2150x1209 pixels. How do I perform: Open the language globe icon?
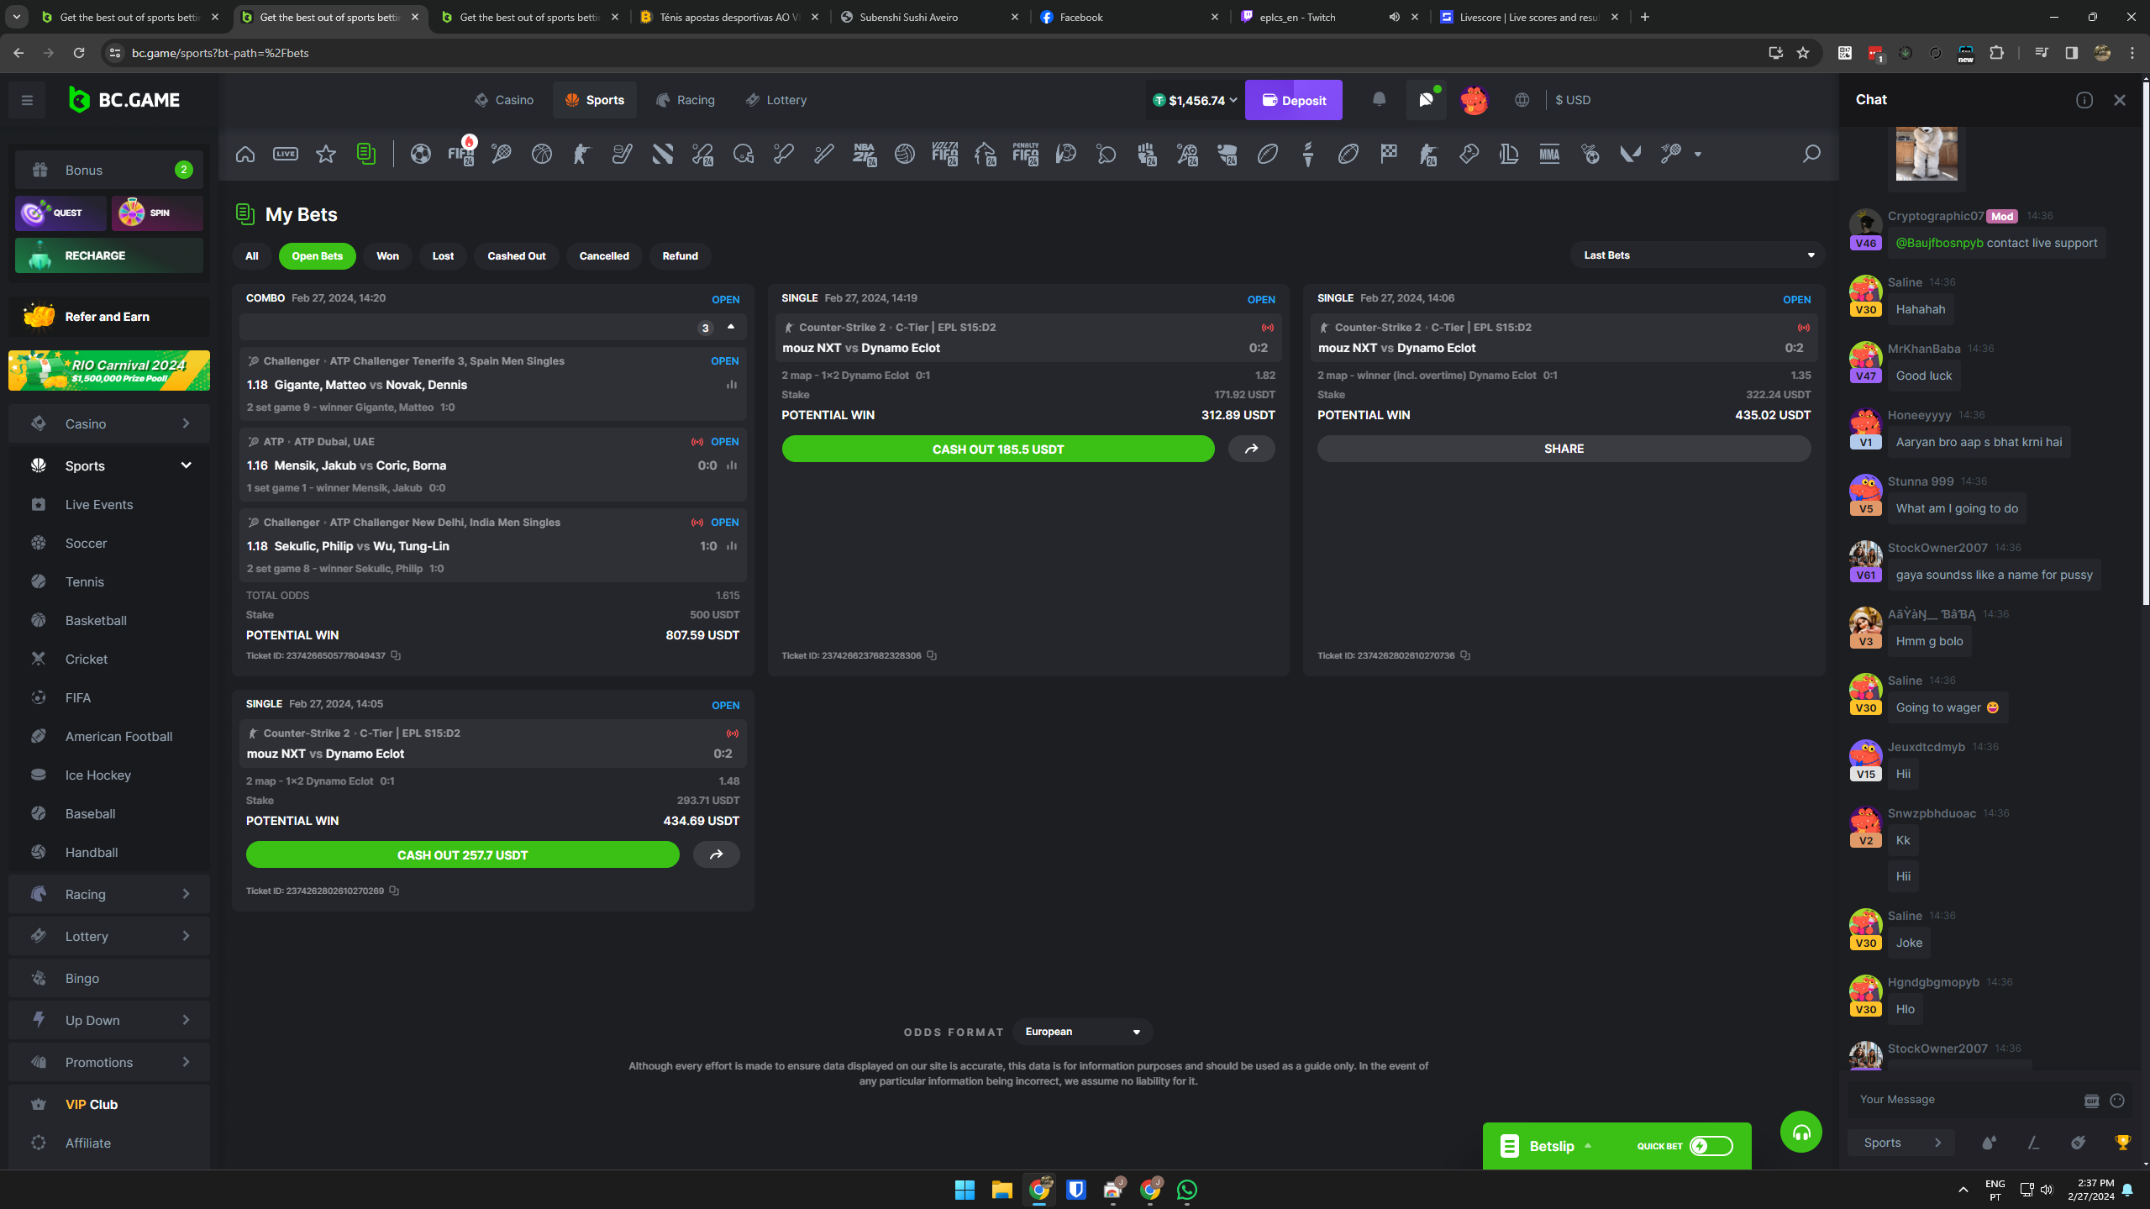[x=1522, y=100]
